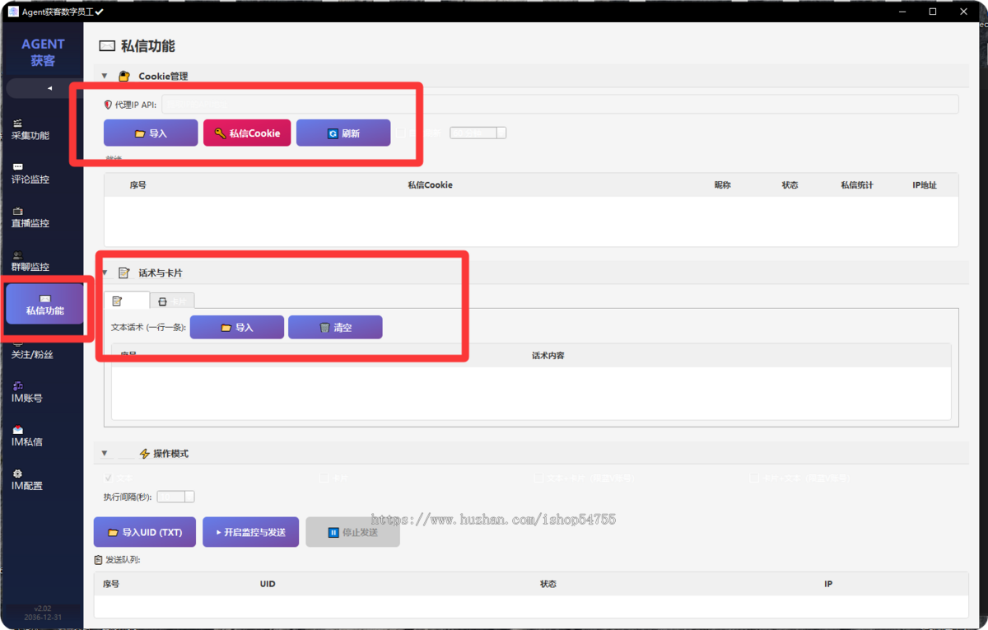
Task: Click the 刷新 refresh button
Action: (343, 133)
